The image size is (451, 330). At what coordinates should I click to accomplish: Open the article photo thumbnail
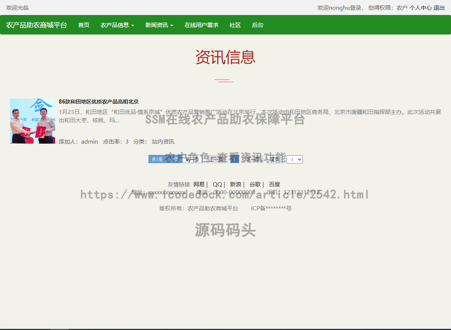click(33, 121)
